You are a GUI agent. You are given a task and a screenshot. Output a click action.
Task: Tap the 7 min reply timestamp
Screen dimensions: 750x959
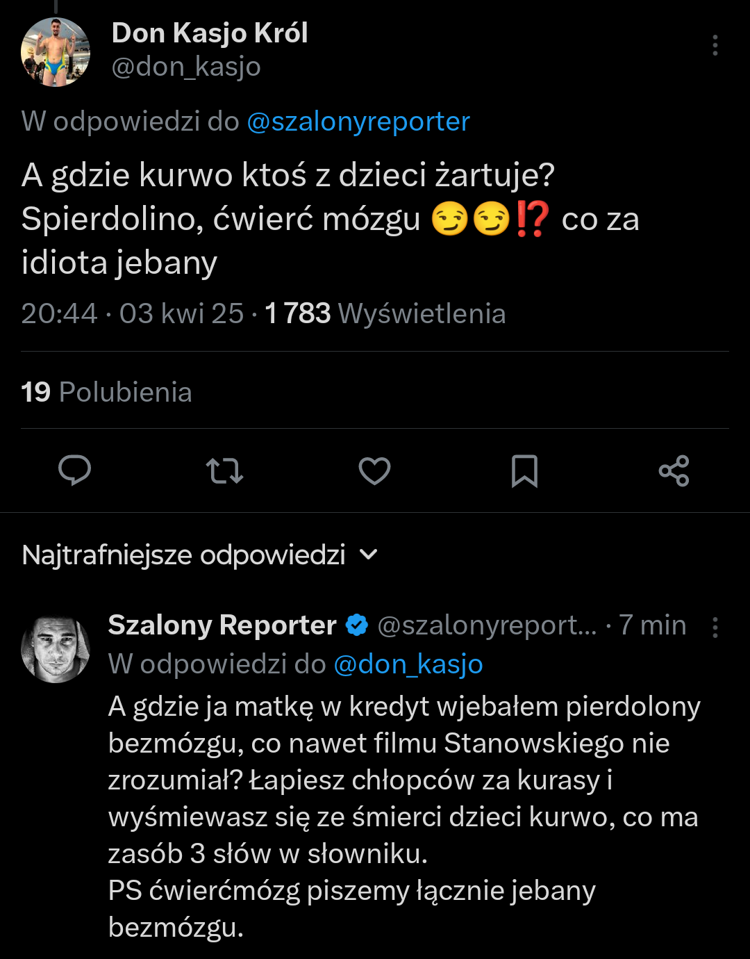pyautogui.click(x=652, y=625)
